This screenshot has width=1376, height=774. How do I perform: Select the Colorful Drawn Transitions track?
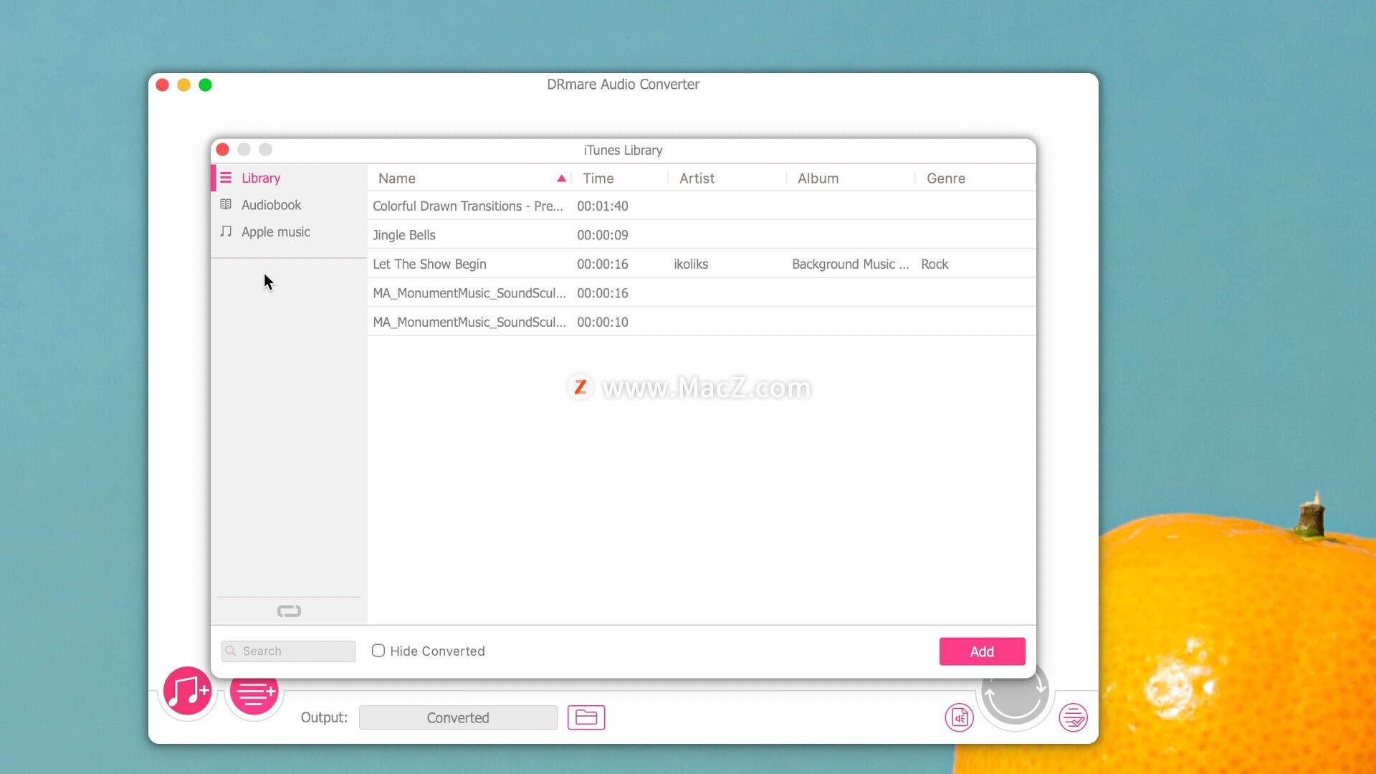click(702, 206)
